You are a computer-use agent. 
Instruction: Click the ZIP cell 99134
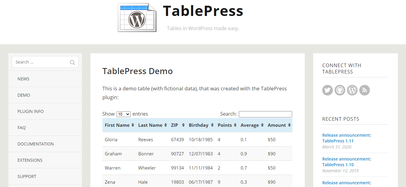177,168
